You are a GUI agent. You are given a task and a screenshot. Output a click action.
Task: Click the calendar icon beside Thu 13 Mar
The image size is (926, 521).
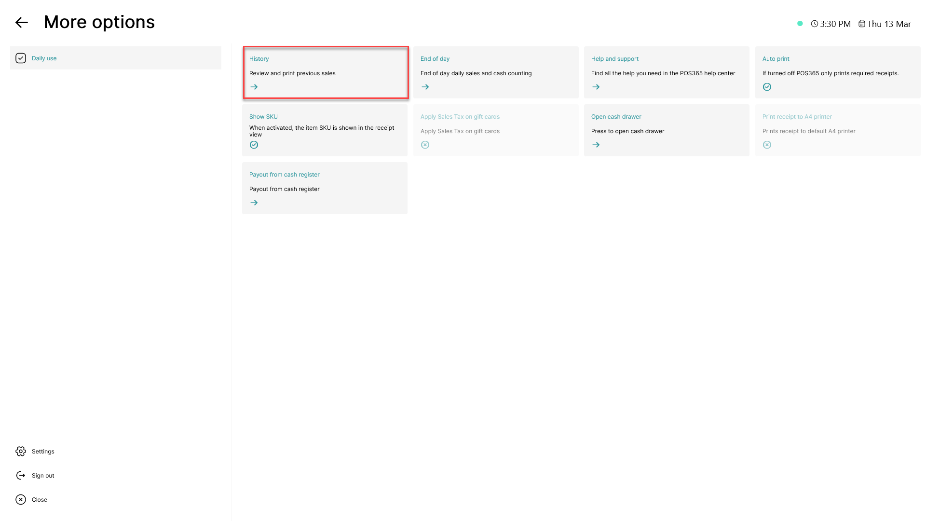point(862,24)
